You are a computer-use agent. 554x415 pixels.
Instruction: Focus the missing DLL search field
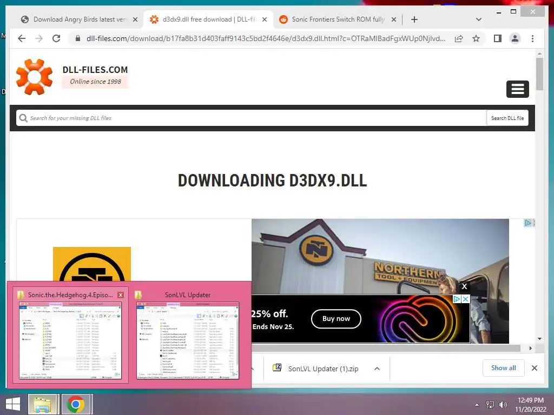[251, 118]
